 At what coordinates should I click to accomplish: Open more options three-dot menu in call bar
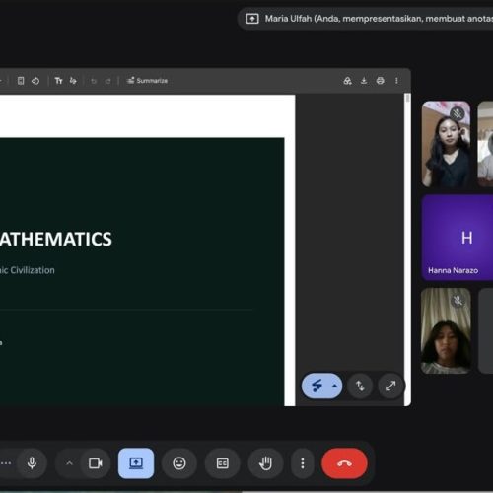(303, 463)
